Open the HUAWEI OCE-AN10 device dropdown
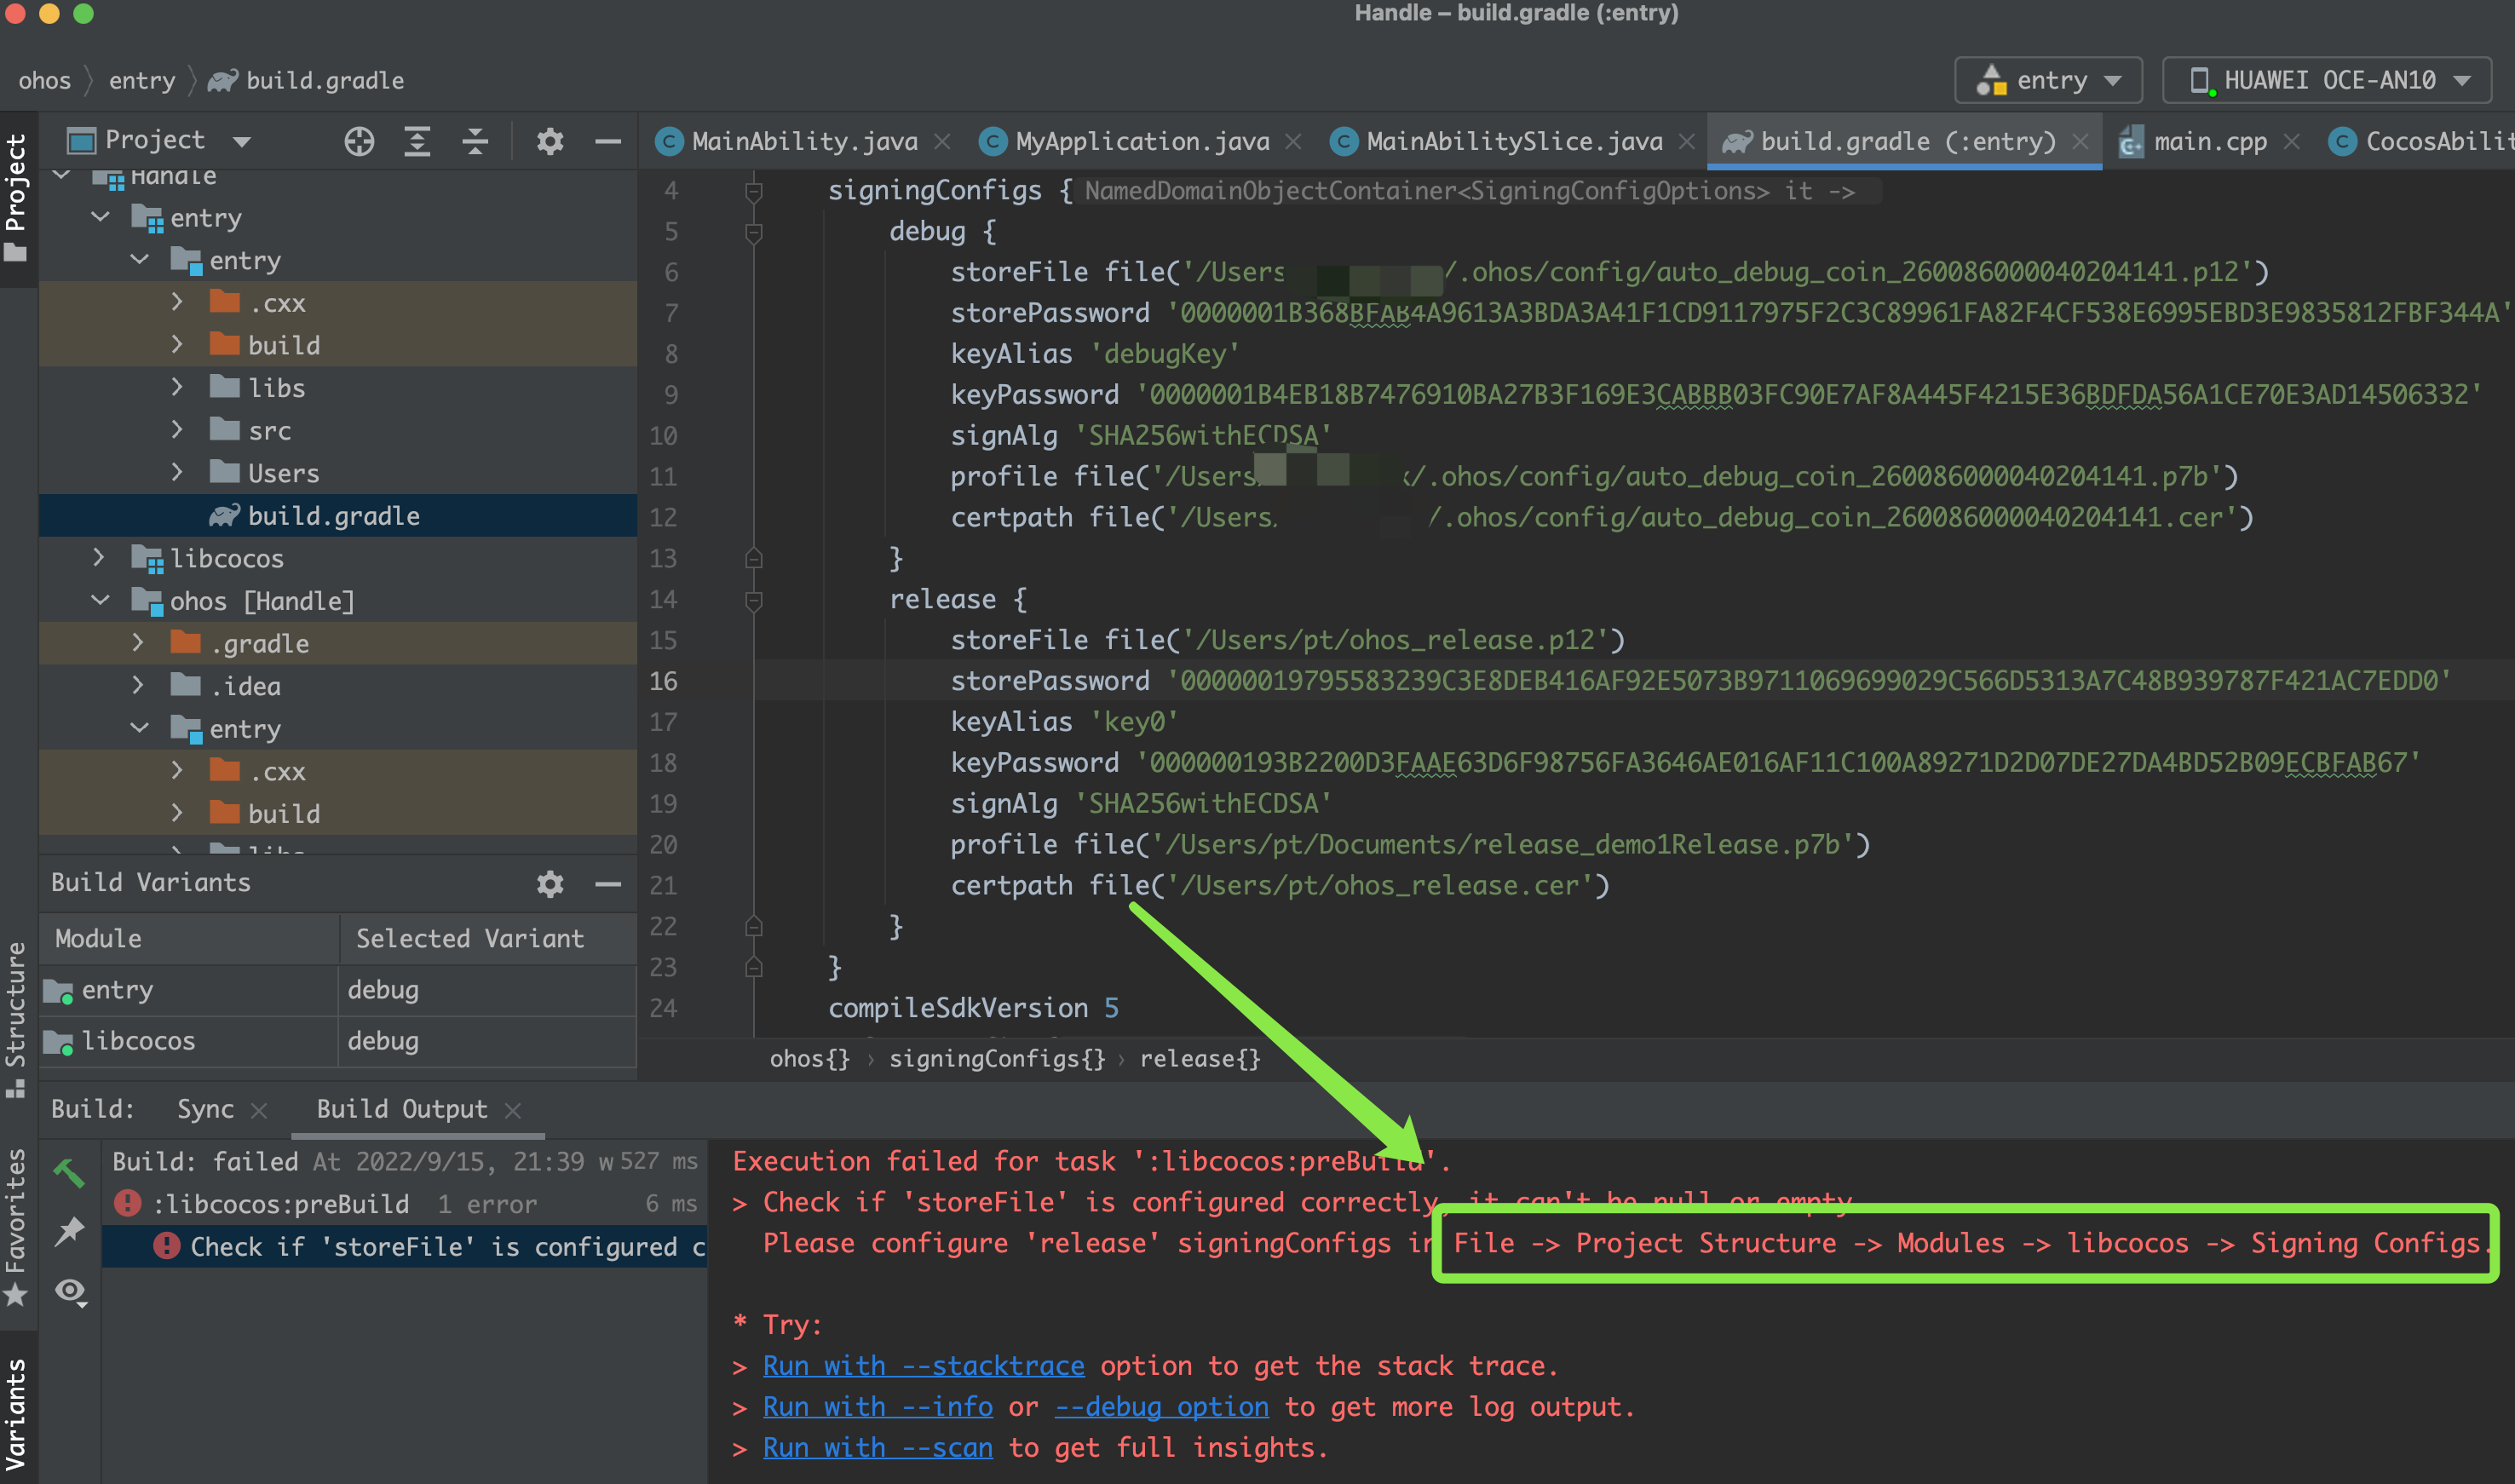2515x1484 pixels. coord(2327,80)
